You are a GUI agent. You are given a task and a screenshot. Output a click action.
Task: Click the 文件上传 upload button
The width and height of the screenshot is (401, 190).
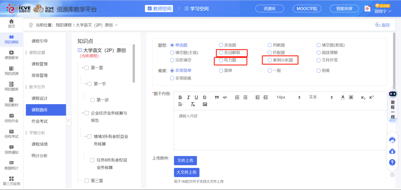tap(185, 161)
